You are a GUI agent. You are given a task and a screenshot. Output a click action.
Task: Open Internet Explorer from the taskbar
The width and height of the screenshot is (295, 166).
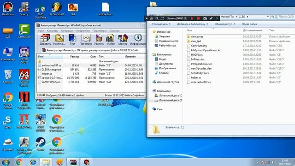(x=33, y=162)
